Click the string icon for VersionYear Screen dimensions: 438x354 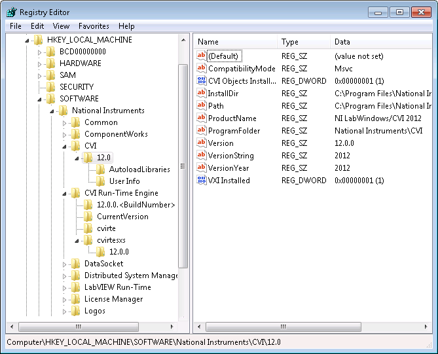pyautogui.click(x=202, y=168)
